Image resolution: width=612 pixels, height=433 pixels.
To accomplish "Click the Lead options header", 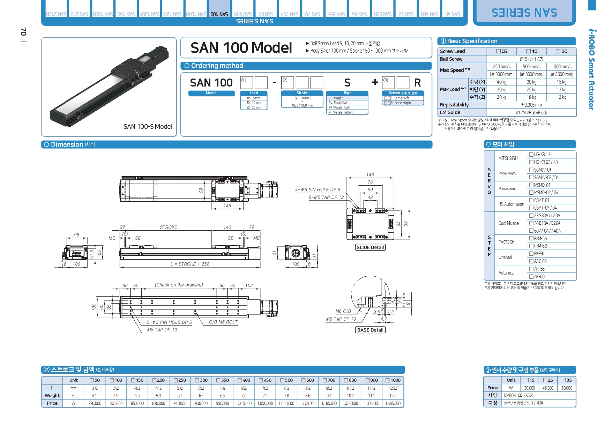I will pos(254,93).
